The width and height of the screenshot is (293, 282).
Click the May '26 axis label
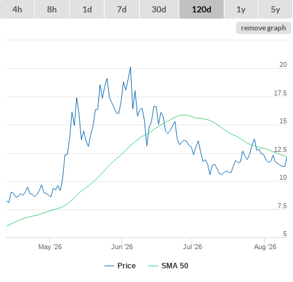coord(50,247)
